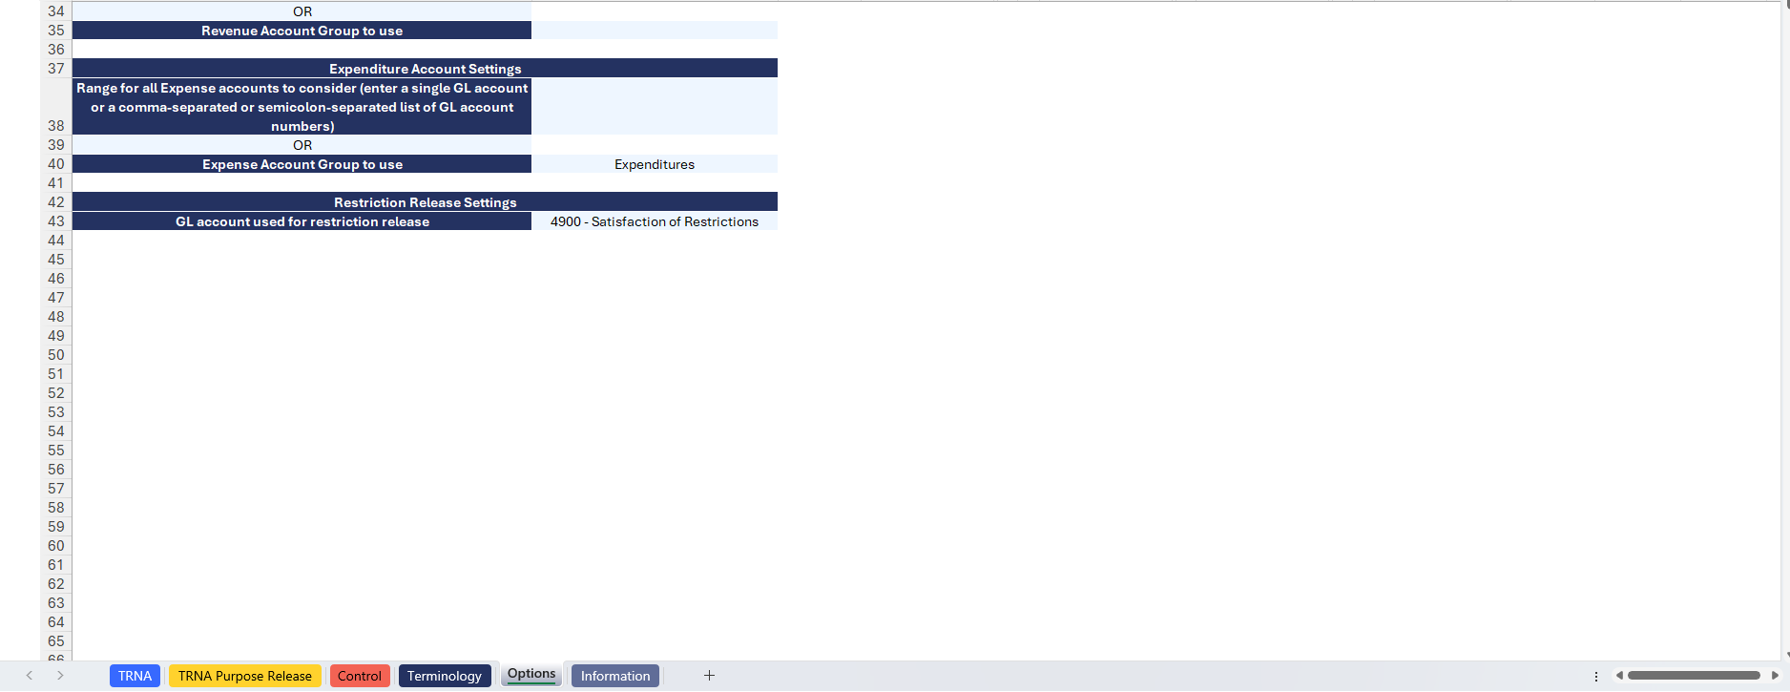The height and width of the screenshot is (692, 1790).
Task: Click vertical scrollbar down arrow
Action: point(1785,655)
